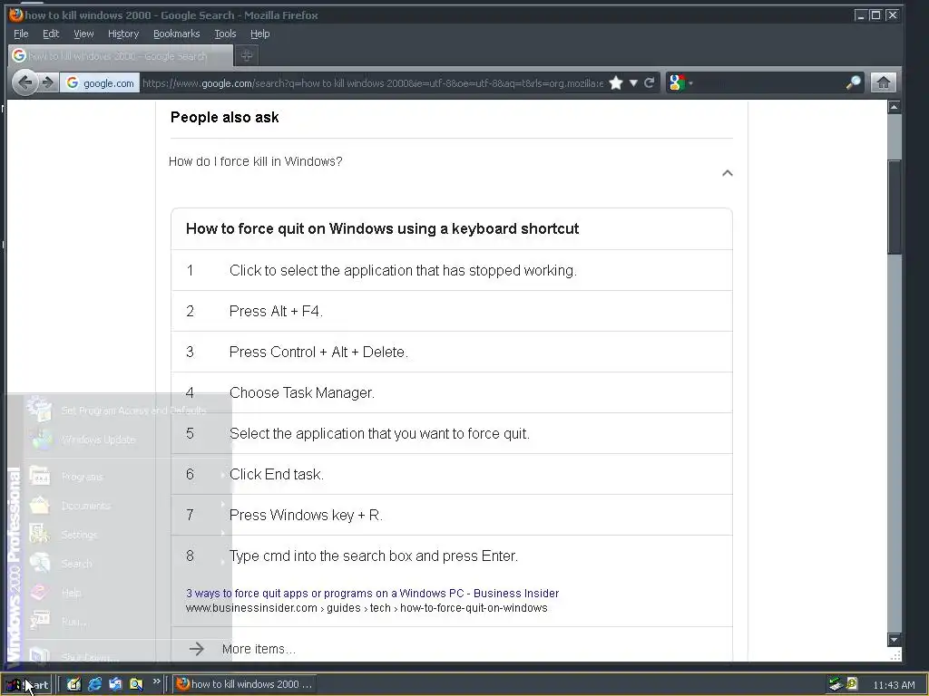The height and width of the screenshot is (696, 929).
Task: Click 'Type cmd into the search box' step
Action: (373, 556)
